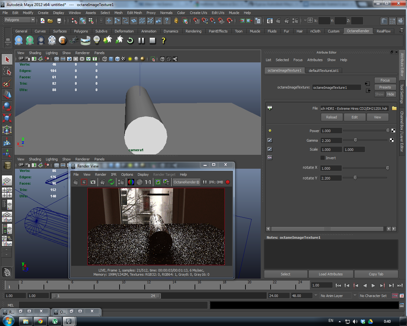The image size is (407, 326).
Task: Click the IPR render icon in Render View
Action: (x=103, y=182)
